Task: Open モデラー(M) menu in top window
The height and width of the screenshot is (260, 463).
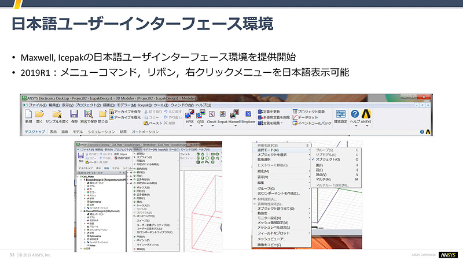Action: [126, 105]
